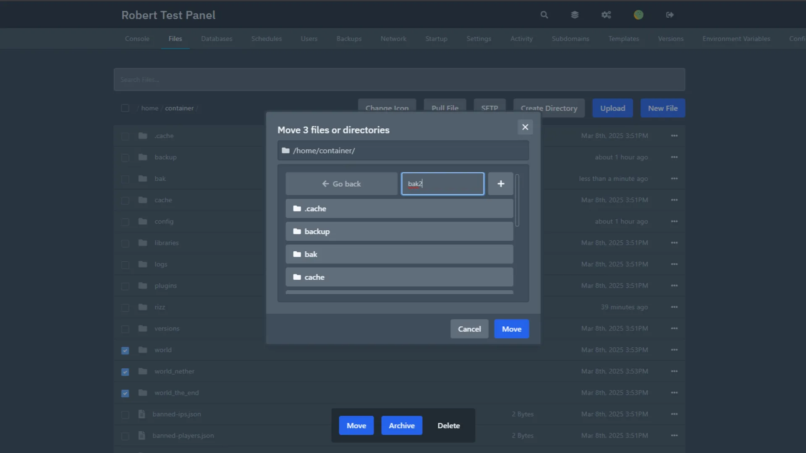
Task: Uncheck the world_the_end checkbox
Action: click(x=125, y=393)
